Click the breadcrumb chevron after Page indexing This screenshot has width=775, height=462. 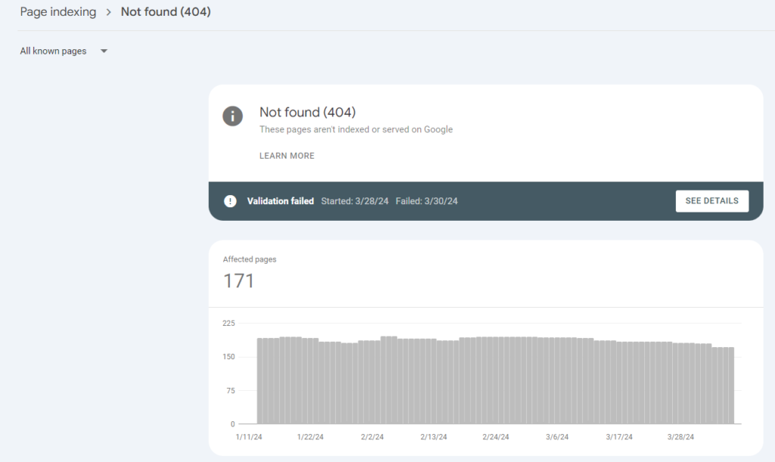pos(108,12)
